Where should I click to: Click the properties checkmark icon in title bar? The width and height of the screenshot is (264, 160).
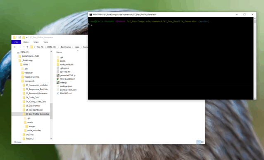tap(20, 37)
